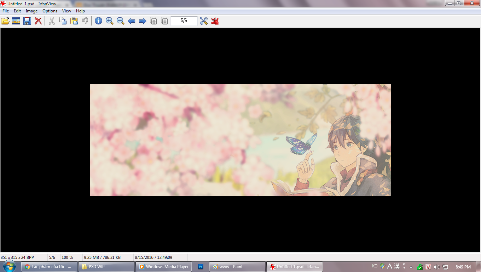The width and height of the screenshot is (481, 272).
Task: Open the Windows Start menu
Action: click(x=9, y=266)
